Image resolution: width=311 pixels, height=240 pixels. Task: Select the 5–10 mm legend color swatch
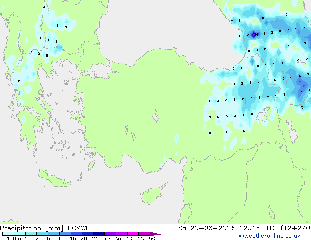[x=53, y=234]
